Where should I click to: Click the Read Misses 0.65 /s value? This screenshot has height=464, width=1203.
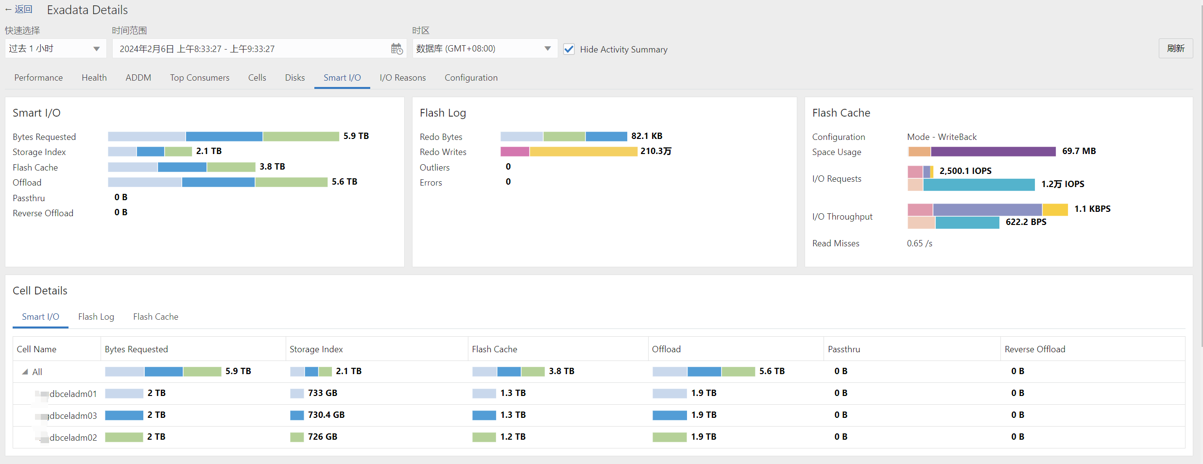point(920,243)
